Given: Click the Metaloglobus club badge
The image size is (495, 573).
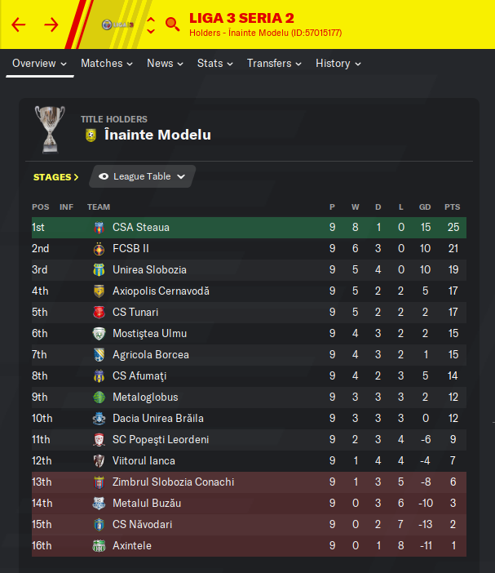Looking at the screenshot, I should [x=99, y=398].
